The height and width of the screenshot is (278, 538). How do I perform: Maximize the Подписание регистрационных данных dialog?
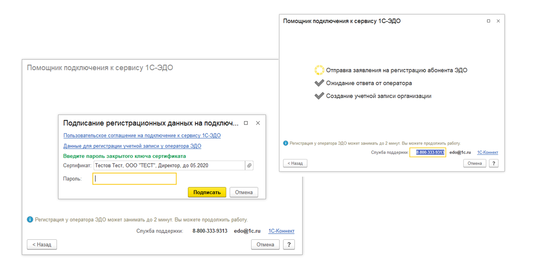246,123
